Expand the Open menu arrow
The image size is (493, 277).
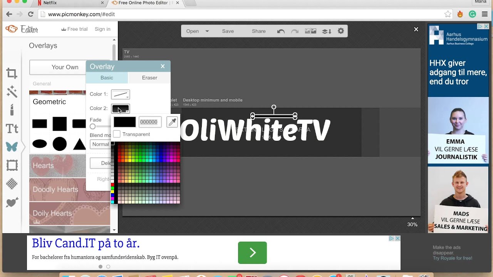point(207,32)
